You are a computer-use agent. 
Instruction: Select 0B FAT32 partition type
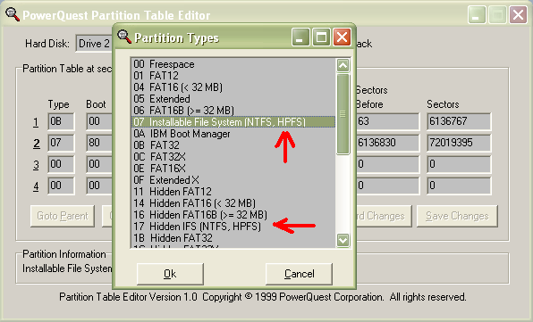tap(233, 145)
